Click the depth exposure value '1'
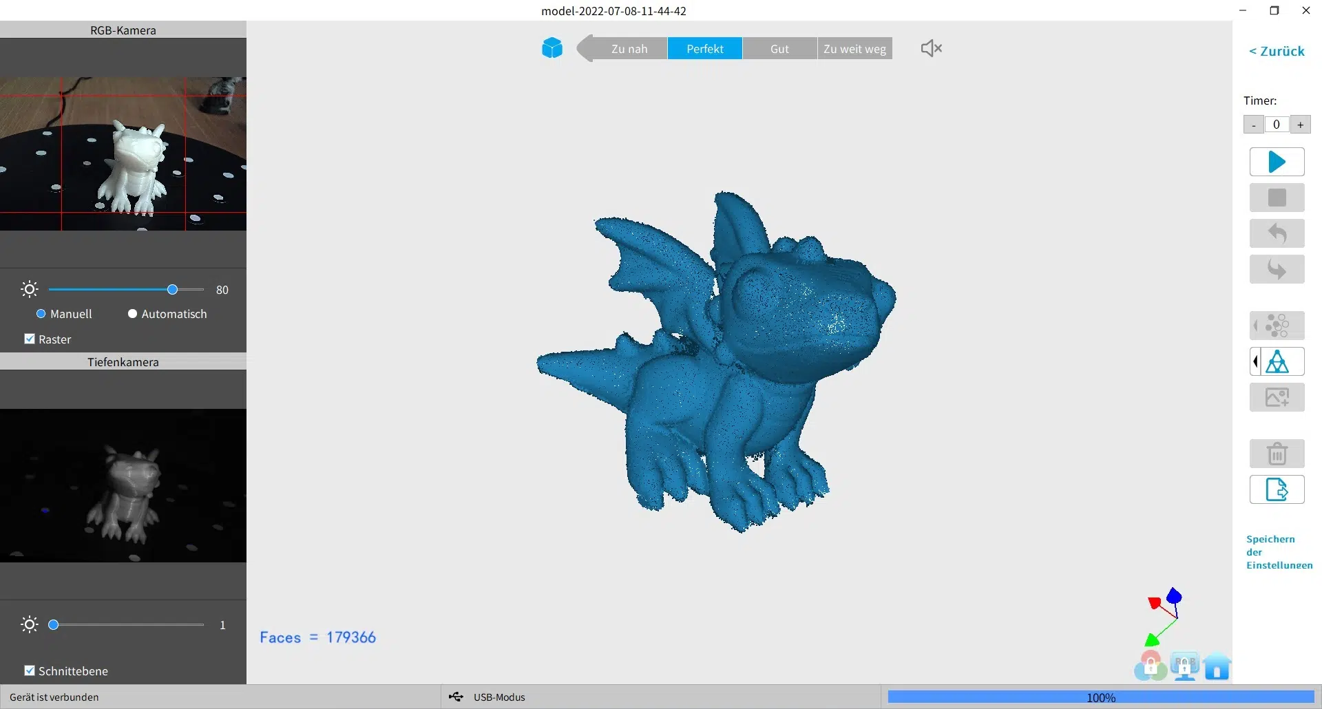Viewport: 1322px width, 709px height. pos(222,625)
